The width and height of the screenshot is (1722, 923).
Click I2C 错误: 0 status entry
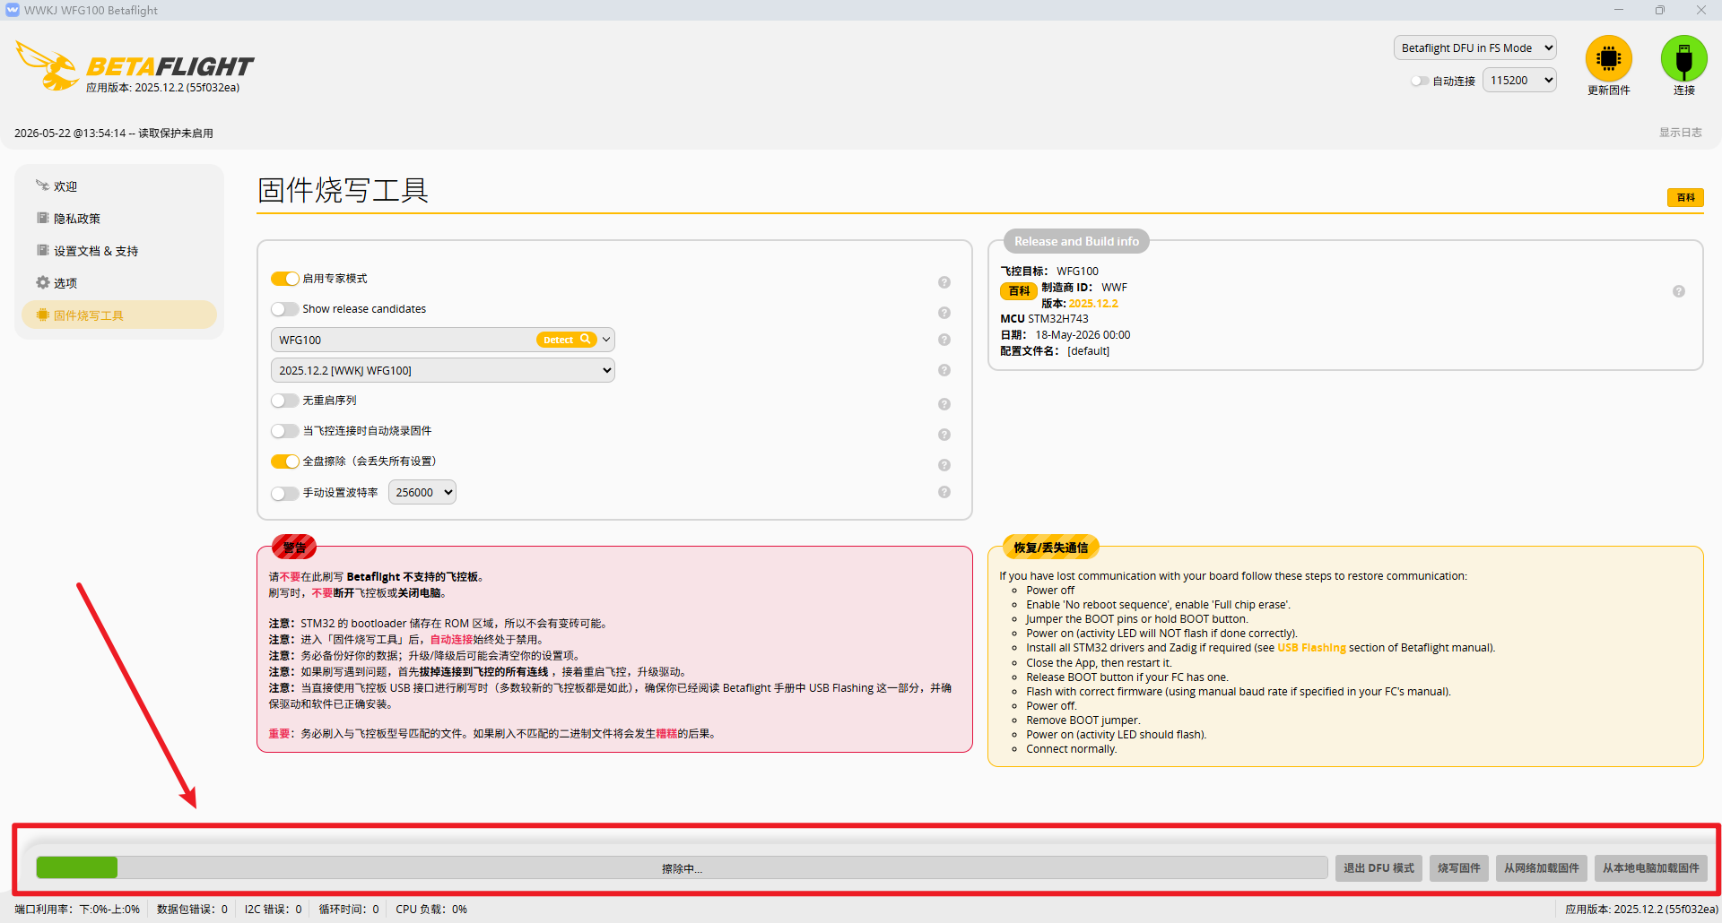pos(273,909)
